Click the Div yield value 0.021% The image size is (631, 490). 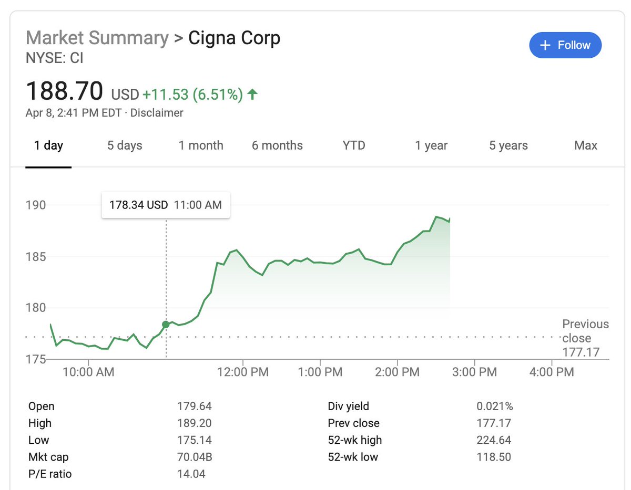coord(495,406)
